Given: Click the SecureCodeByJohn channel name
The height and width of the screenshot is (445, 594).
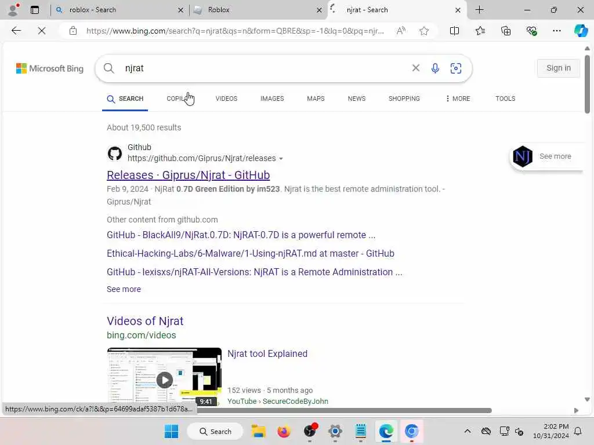Looking at the screenshot, I should click(295, 401).
